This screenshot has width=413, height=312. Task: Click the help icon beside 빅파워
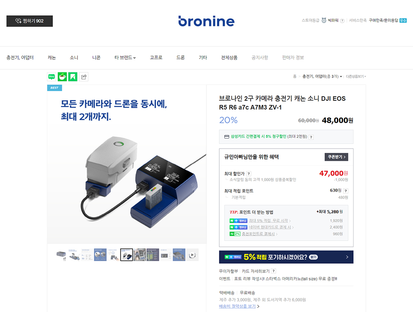click(342, 21)
